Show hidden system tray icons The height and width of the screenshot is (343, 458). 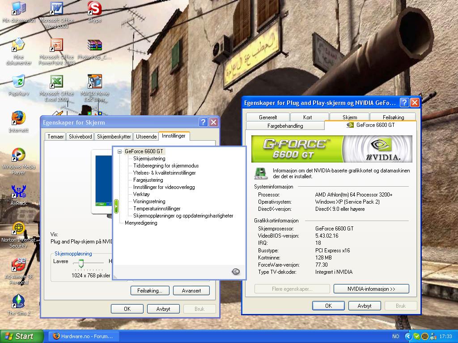pos(408,336)
